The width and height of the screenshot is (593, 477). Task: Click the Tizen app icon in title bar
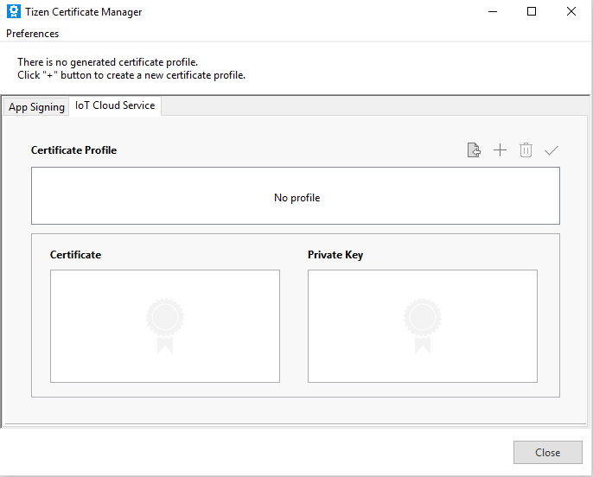tap(14, 12)
